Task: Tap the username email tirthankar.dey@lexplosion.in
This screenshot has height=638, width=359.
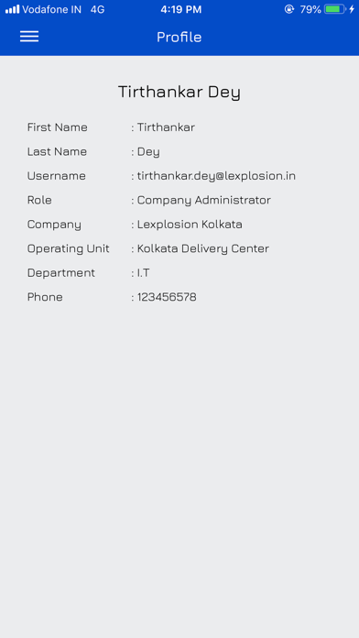Action: point(216,176)
